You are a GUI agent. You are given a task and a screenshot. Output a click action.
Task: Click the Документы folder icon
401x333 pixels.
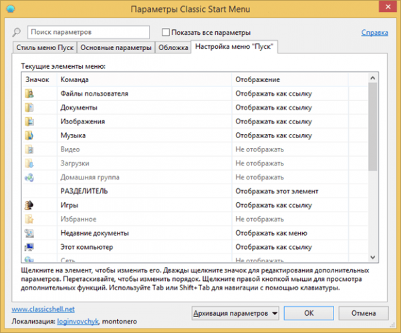tap(29, 107)
